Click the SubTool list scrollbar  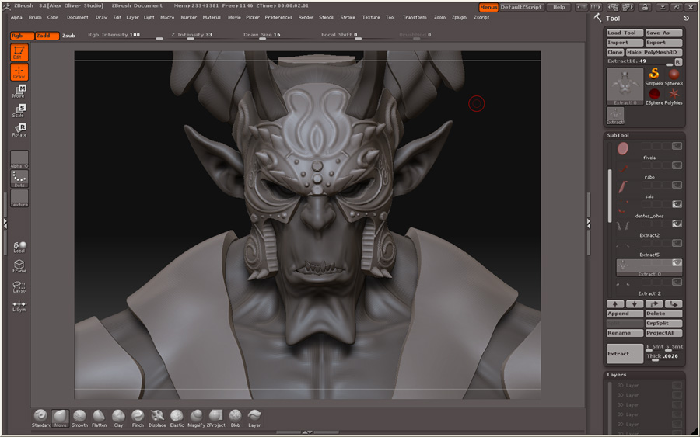coord(610,196)
